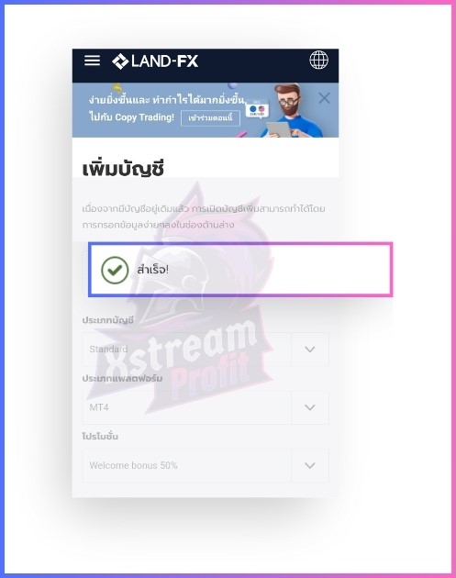Open the Welcome bonus 50% dropdown

206,465
